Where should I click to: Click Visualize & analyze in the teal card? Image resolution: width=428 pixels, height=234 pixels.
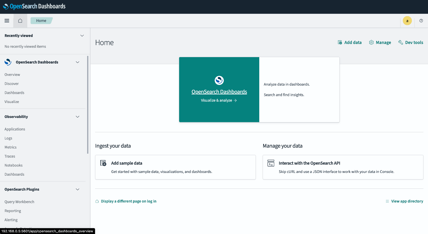click(x=219, y=100)
